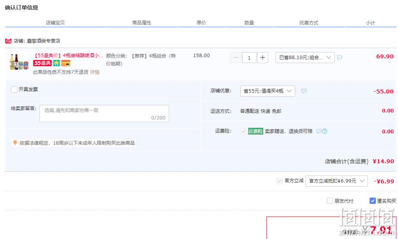Screen dimensions: 398x239
Task: Click the official discount amount -¥6.99
Action: pyautogui.click(x=384, y=181)
